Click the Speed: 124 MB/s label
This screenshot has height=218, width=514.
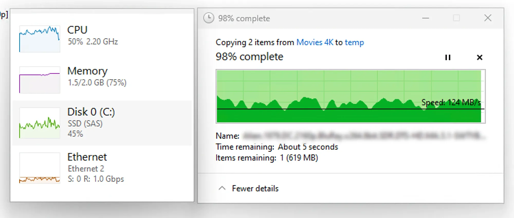click(451, 102)
